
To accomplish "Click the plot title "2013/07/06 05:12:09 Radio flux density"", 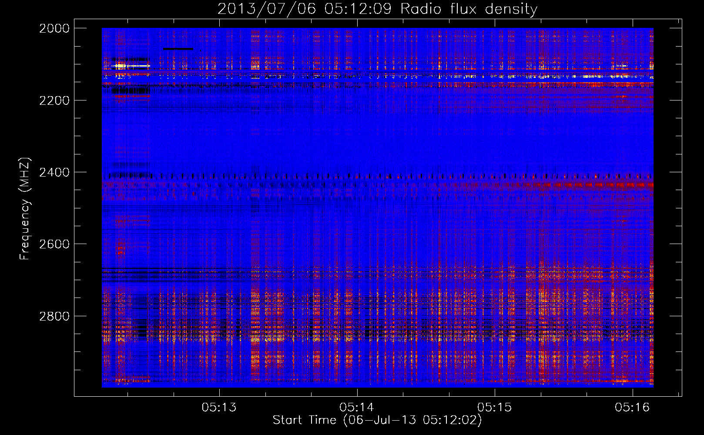I will point(377,9).
